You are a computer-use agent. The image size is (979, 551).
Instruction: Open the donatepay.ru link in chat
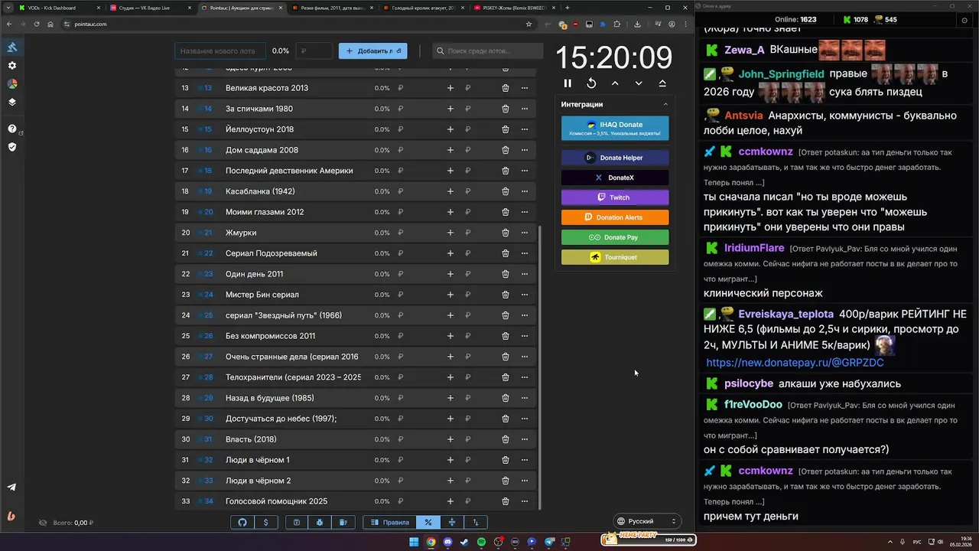pos(795,363)
